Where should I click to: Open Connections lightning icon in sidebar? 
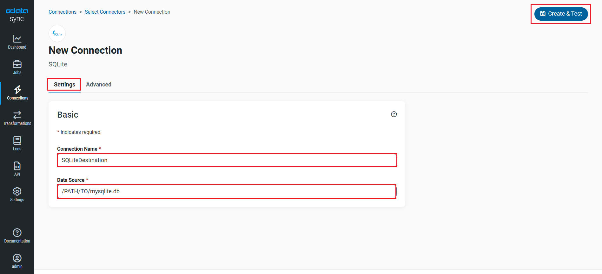click(17, 90)
